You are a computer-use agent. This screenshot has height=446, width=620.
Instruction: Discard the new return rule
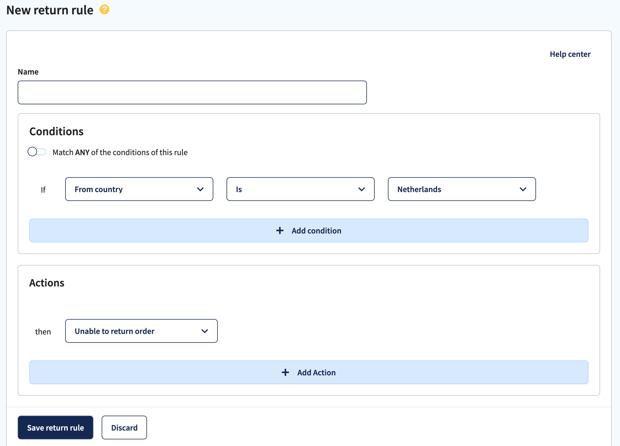(124, 427)
